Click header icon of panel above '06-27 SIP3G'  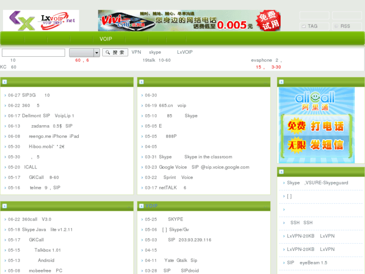[x=5, y=82]
